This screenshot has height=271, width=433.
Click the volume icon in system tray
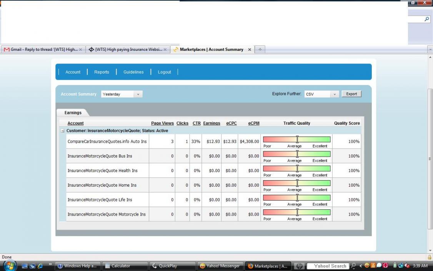click(x=407, y=266)
